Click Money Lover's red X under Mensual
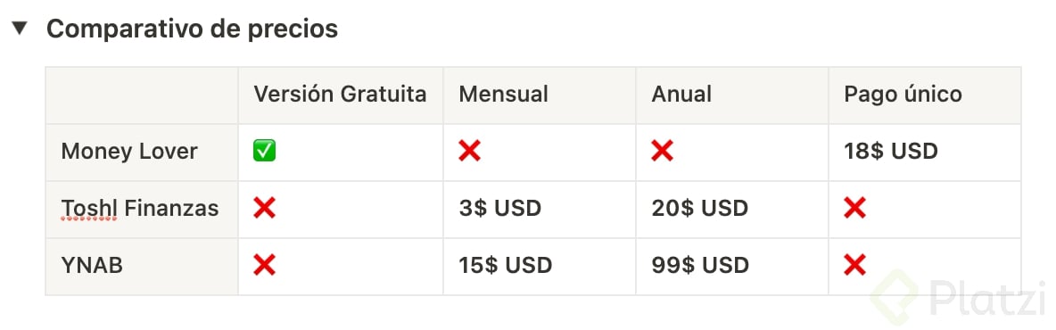Screen dimensions: 1056x330 (x=469, y=152)
